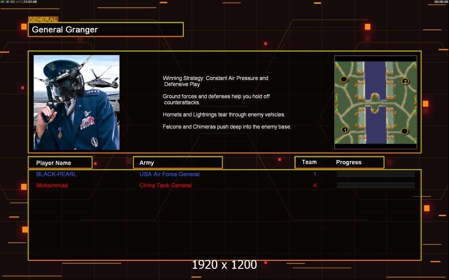Click start position 1 marker on minimap
This screenshot has height=280, width=449.
[x=345, y=130]
